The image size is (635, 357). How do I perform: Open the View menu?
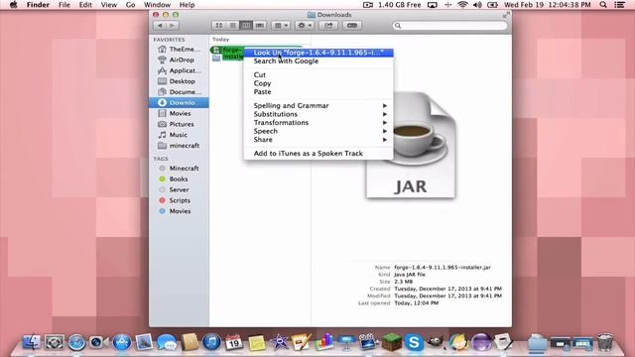(x=108, y=5)
